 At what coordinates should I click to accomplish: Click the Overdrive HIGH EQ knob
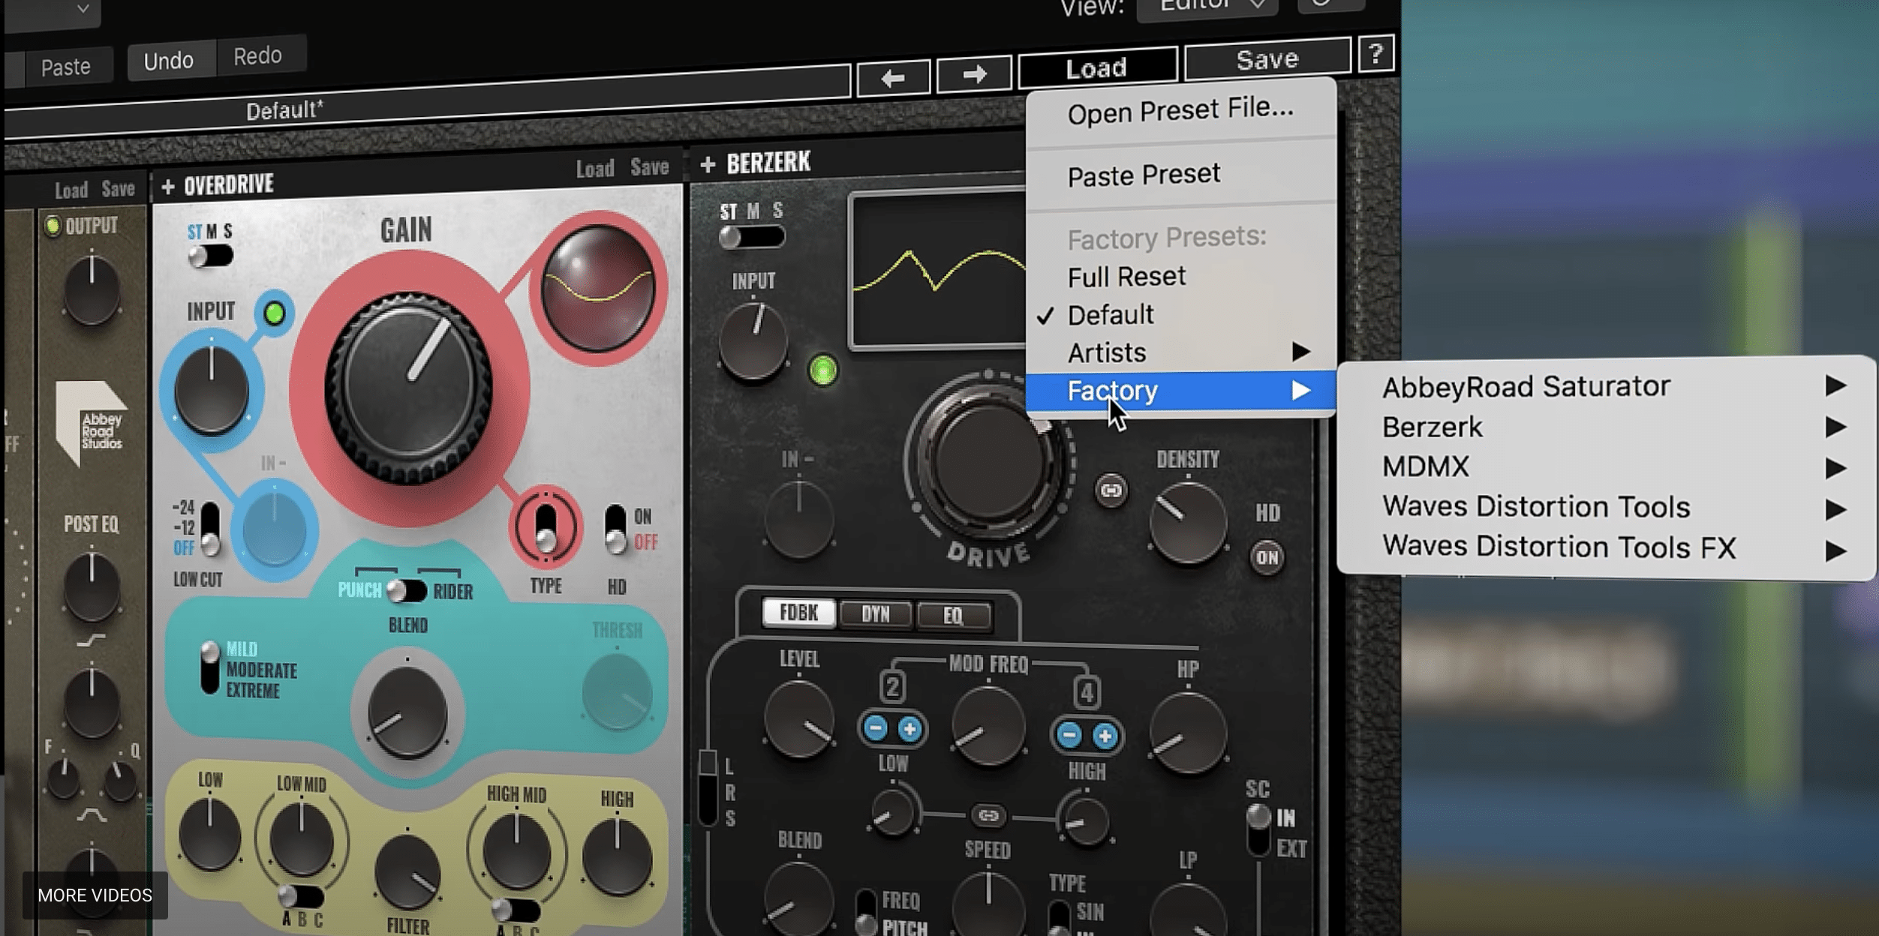(x=617, y=857)
